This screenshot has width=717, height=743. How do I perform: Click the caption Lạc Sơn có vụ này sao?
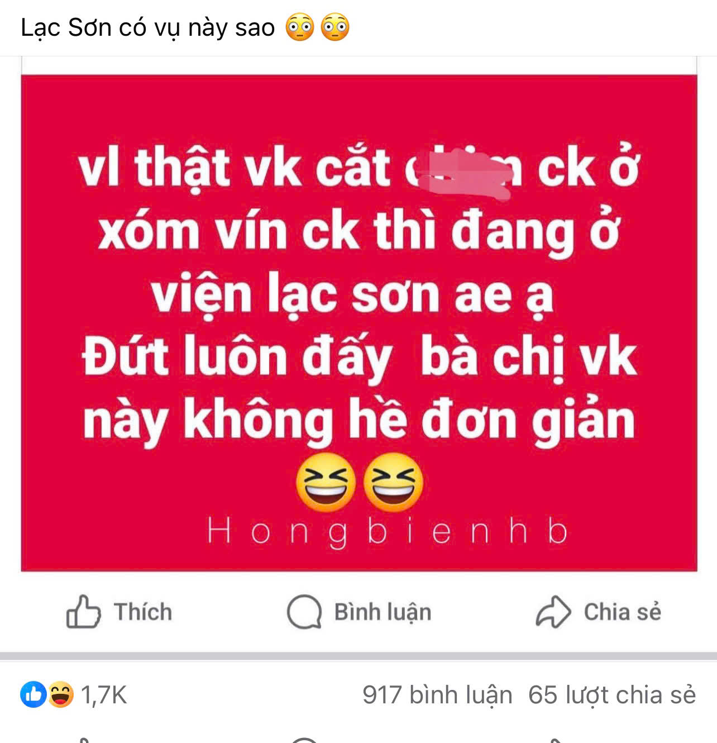click(148, 27)
